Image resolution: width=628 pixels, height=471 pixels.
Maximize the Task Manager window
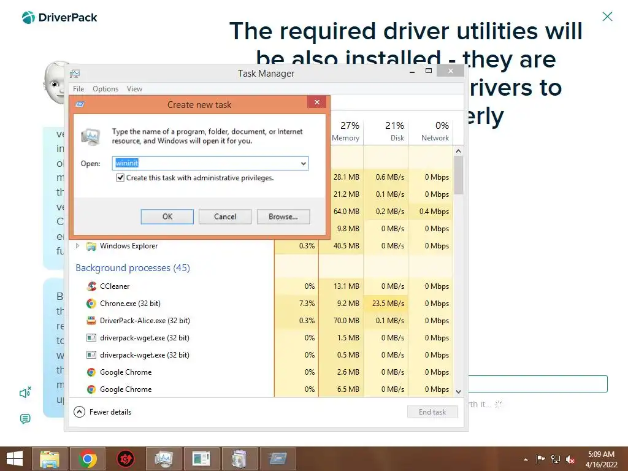point(429,71)
